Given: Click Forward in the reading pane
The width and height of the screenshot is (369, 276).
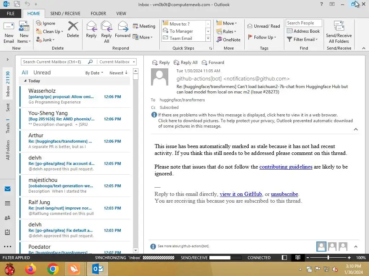Looking at the screenshot, I should (213, 63).
